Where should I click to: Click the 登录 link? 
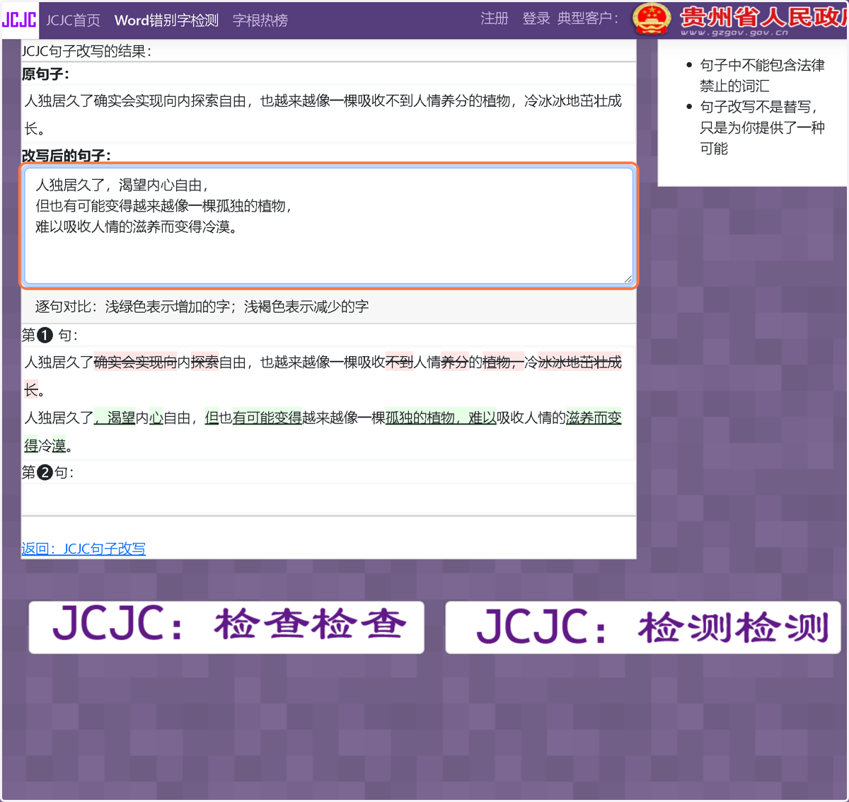click(536, 18)
